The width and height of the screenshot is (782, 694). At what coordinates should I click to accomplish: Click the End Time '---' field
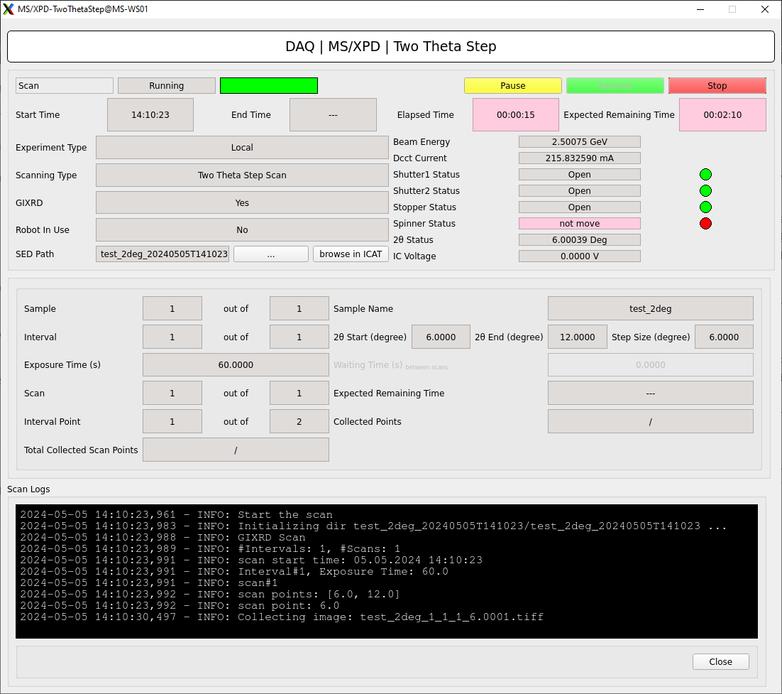(333, 114)
